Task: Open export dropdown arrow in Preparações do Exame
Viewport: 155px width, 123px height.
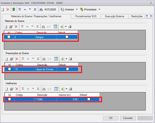Action: [66, 59]
